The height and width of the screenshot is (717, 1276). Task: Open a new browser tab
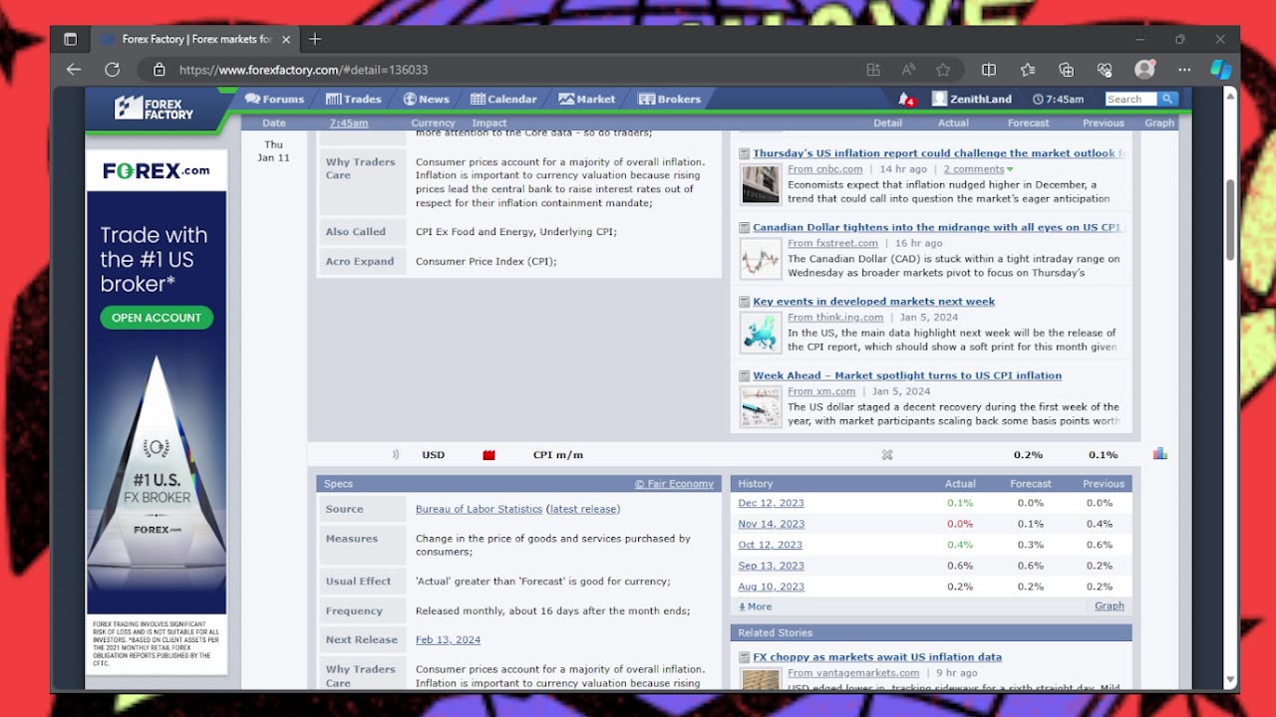[x=315, y=39]
